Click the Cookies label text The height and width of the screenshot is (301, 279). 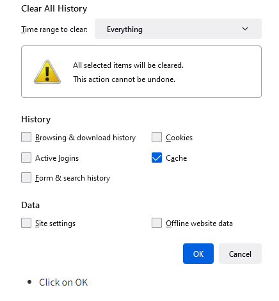[x=179, y=138]
